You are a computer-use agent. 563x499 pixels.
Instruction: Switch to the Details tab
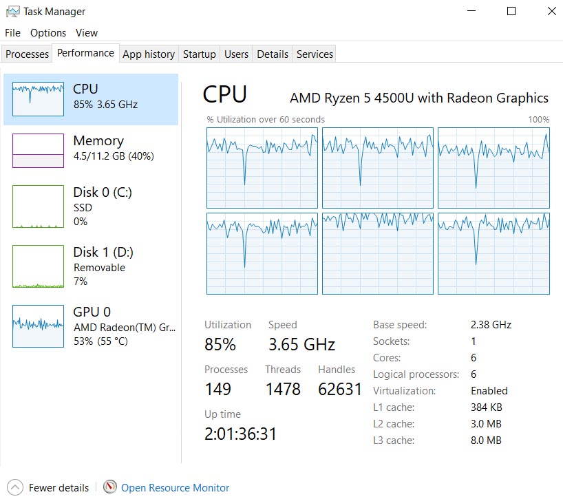click(273, 54)
